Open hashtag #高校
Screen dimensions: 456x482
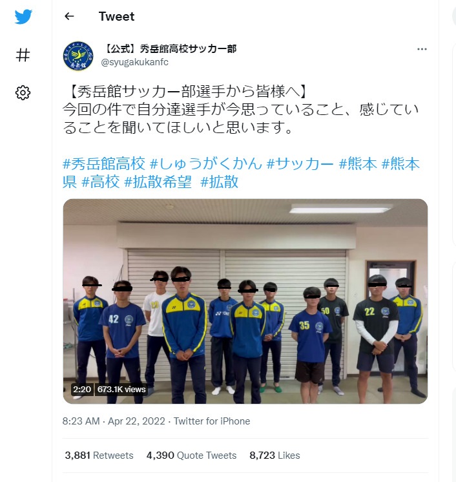click(x=101, y=182)
